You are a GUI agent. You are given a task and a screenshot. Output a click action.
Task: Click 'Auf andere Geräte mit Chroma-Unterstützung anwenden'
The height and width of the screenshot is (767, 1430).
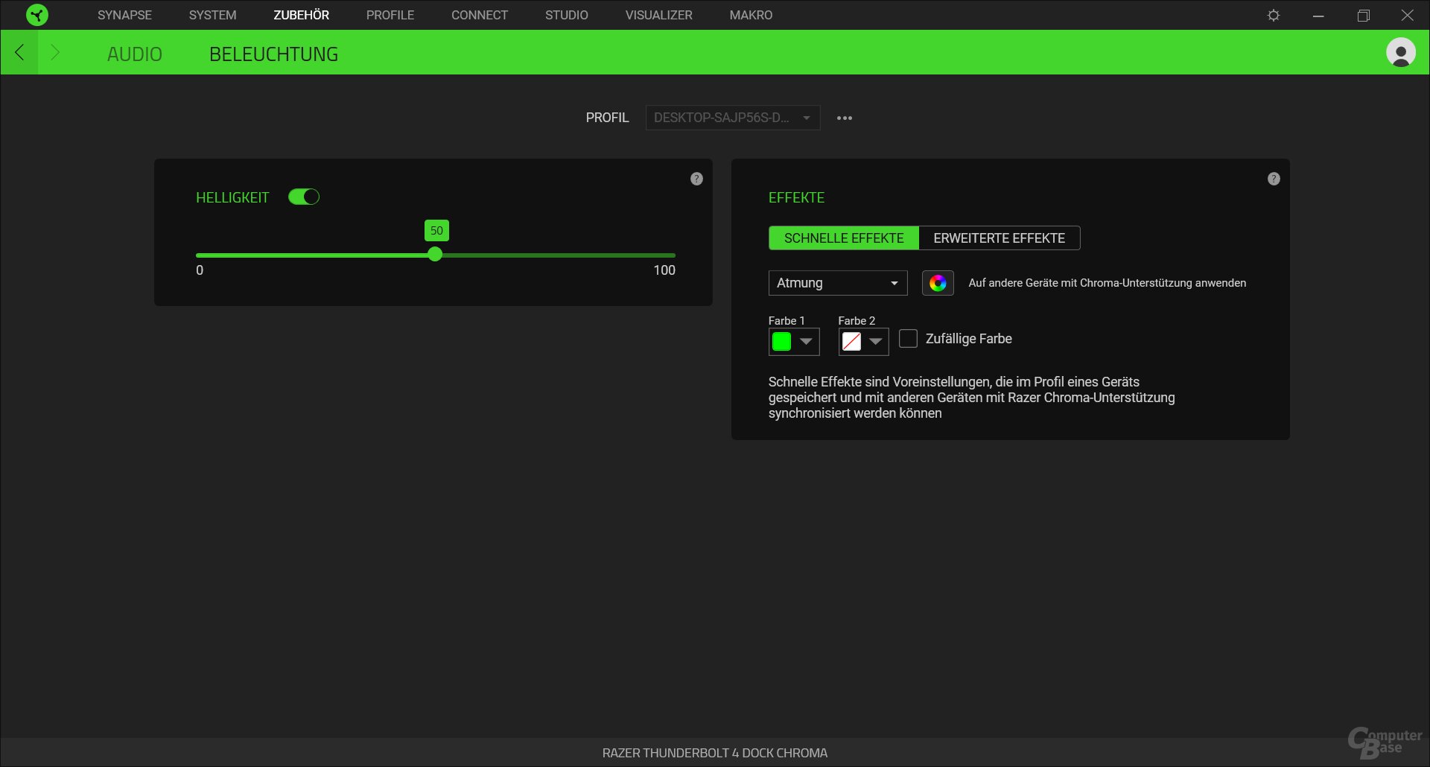tap(1107, 283)
